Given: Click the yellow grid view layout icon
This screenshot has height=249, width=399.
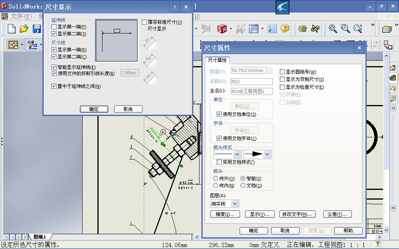Looking at the screenshot, I should tap(13, 45).
